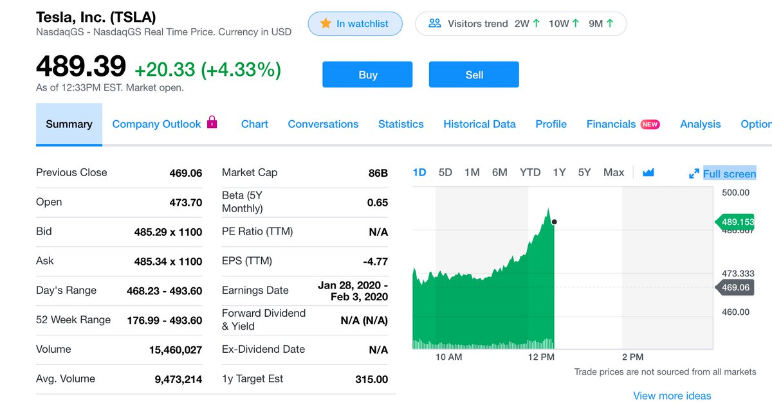Click the Day's Range value 468.23 - 493.60
Image resolution: width=772 pixels, height=410 pixels.
165,291
